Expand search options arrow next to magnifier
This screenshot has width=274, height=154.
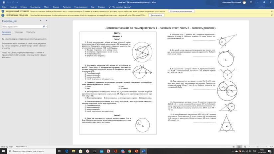[46, 27]
